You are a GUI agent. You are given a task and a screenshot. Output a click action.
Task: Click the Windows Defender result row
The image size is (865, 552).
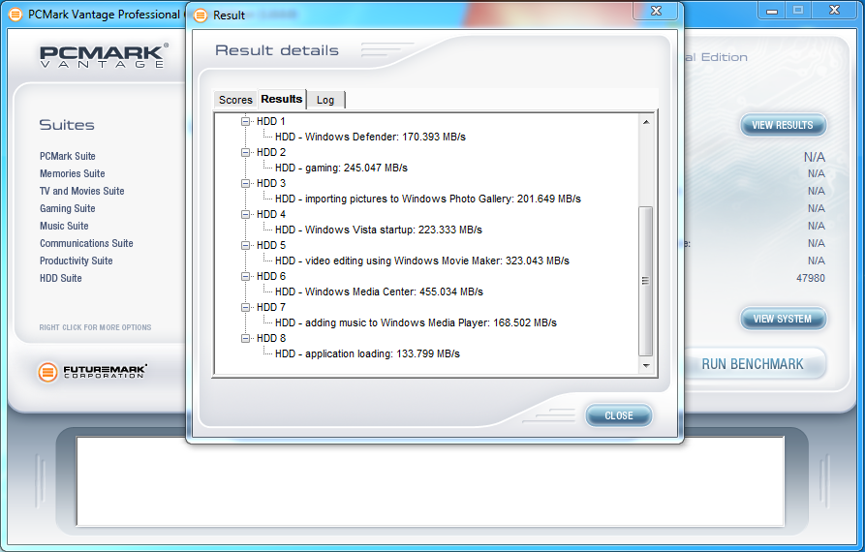(370, 137)
